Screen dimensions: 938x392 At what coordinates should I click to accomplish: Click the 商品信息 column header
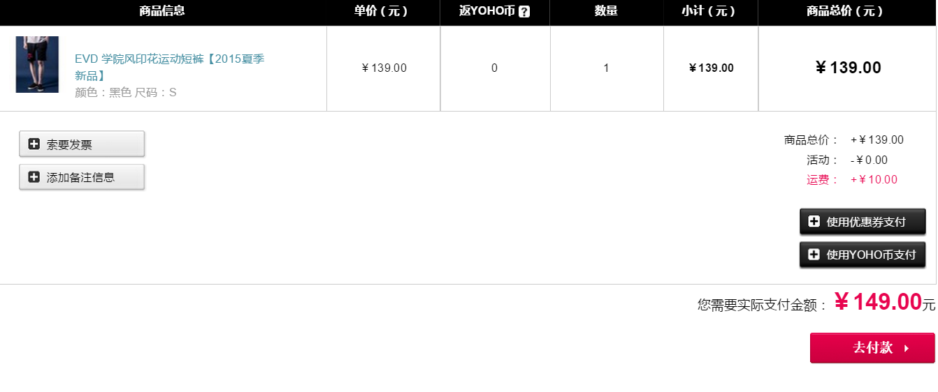162,11
